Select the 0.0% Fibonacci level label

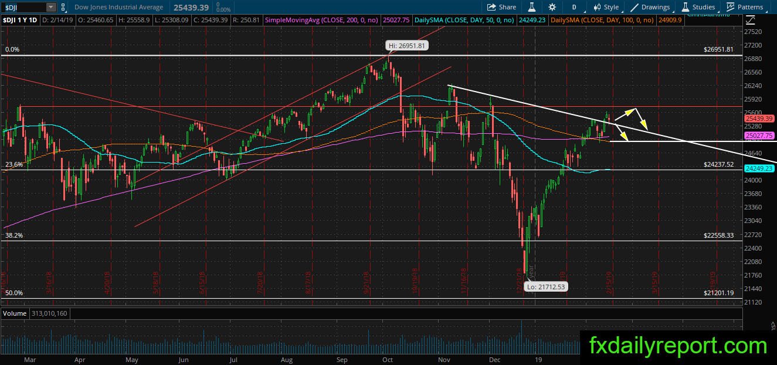click(12, 50)
